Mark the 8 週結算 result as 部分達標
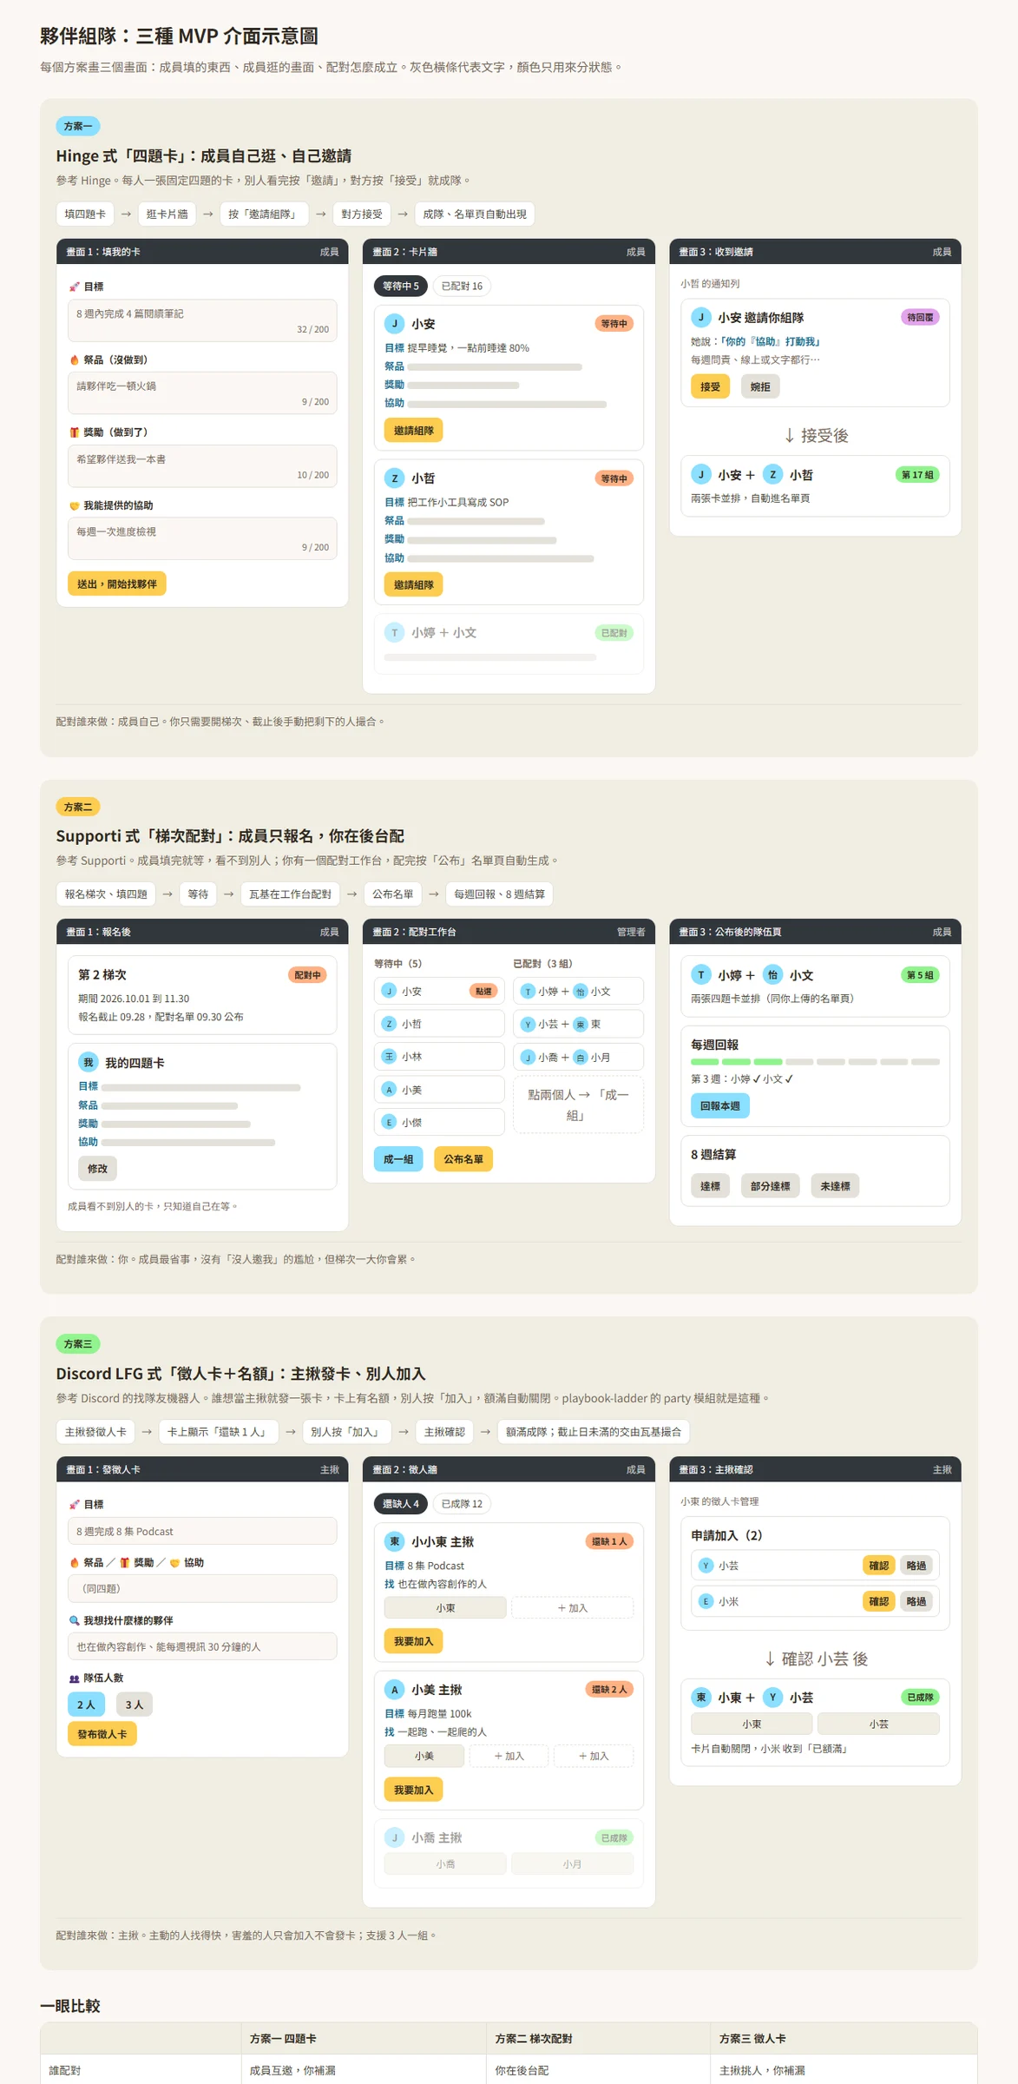The height and width of the screenshot is (2084, 1018). point(771,1186)
